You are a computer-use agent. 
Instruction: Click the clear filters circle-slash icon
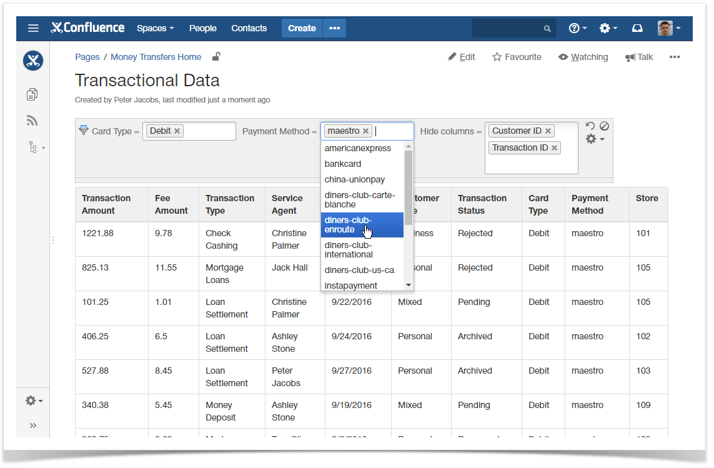click(604, 126)
